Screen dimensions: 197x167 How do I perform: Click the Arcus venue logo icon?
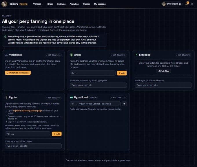(71, 55)
